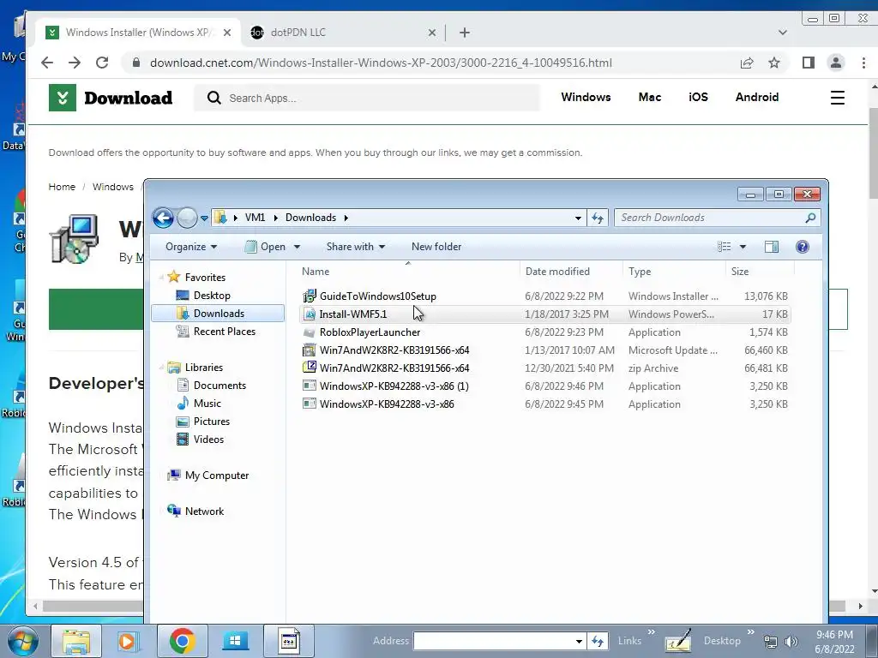878x658 pixels.
Task: Switch to dotPDN LLC Chrome tab
Action: coord(343,33)
